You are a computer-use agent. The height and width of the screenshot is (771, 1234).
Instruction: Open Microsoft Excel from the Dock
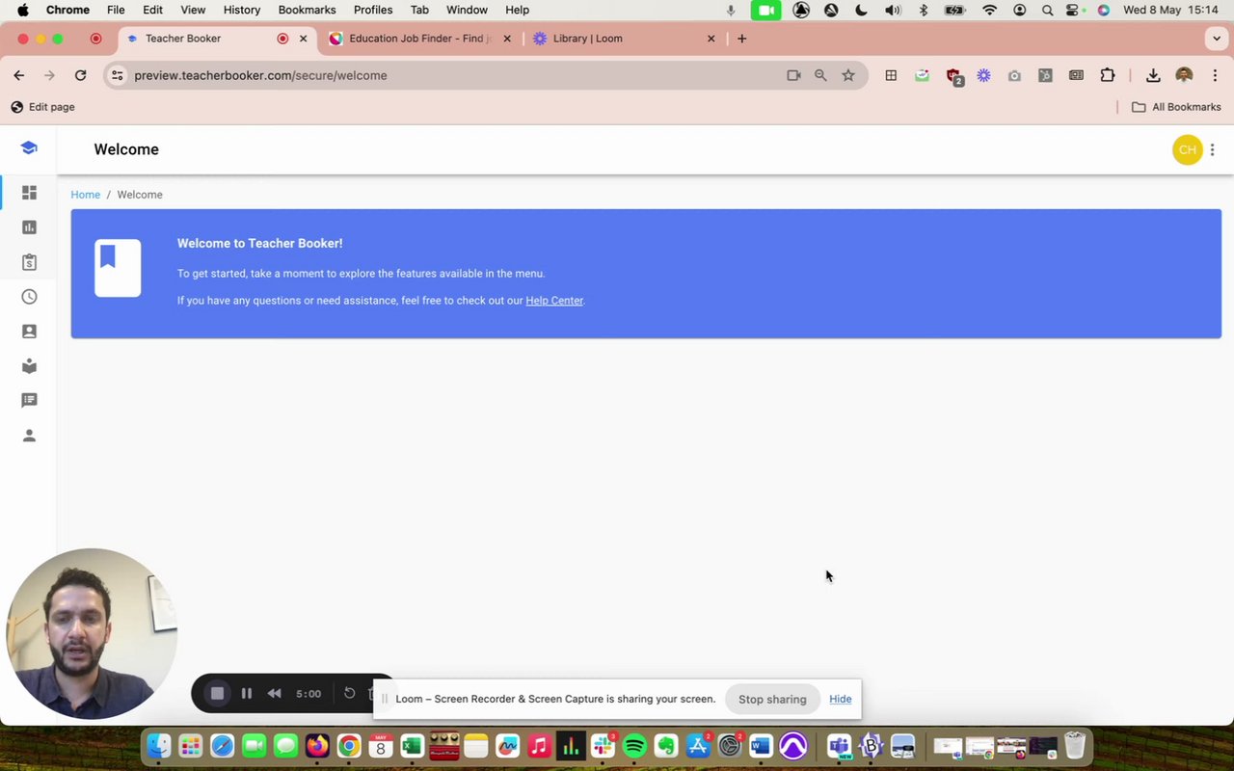(413, 746)
